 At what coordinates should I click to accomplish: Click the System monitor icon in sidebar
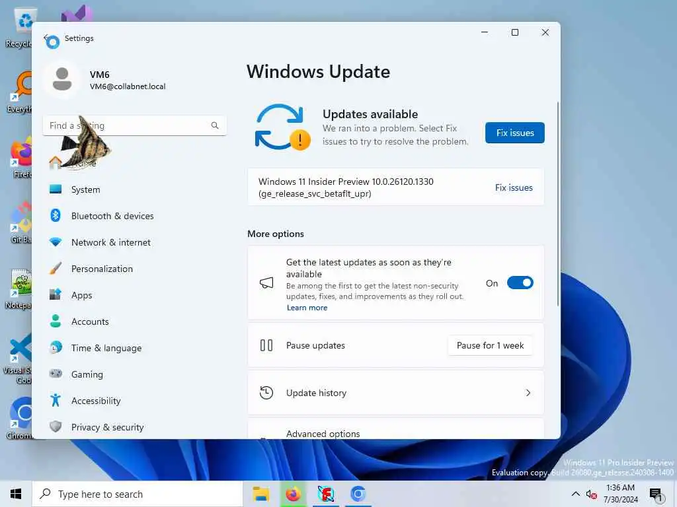tap(56, 189)
